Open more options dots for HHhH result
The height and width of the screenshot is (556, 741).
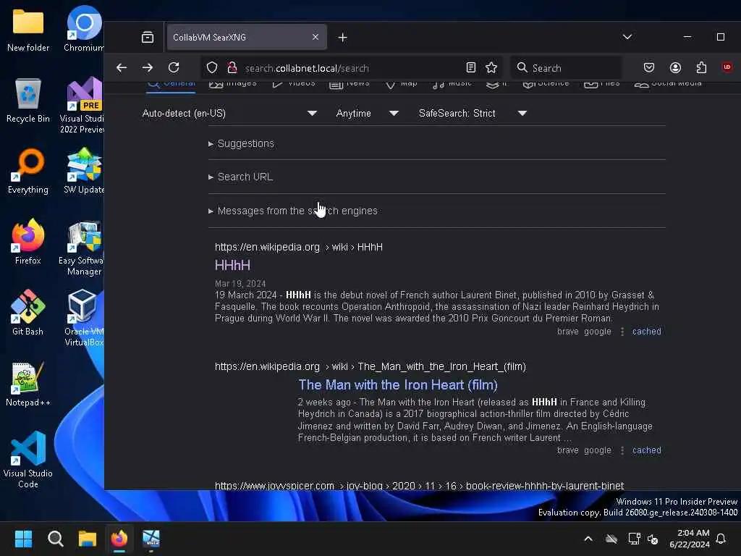coord(622,332)
